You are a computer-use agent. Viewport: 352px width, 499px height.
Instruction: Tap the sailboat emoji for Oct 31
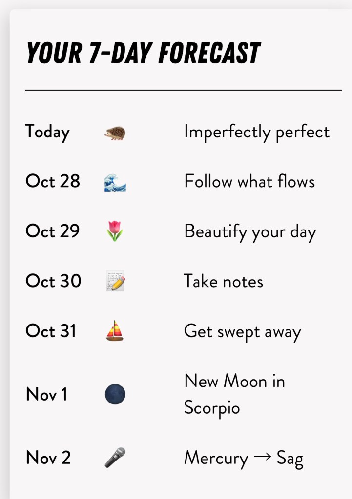pyautogui.click(x=115, y=331)
